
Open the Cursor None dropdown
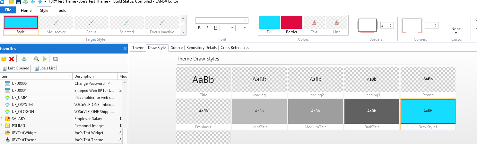[x=456, y=30]
